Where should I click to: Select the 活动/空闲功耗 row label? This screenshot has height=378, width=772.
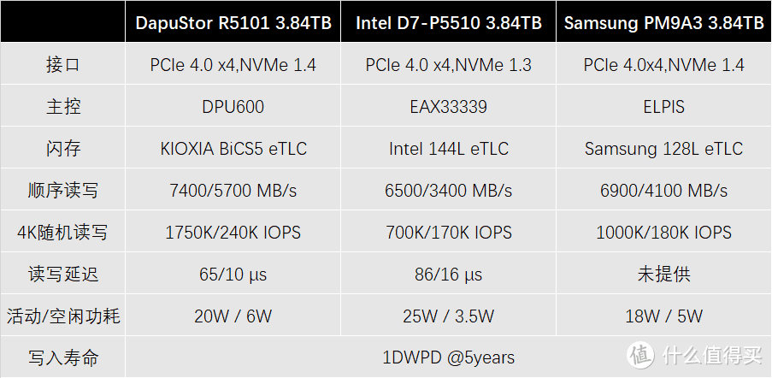click(63, 316)
